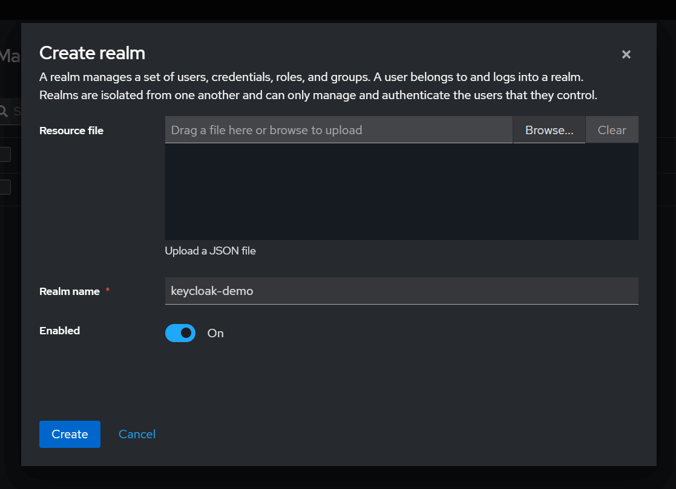676x489 pixels.
Task: Create the keycloak-demo realm
Action: [70, 434]
